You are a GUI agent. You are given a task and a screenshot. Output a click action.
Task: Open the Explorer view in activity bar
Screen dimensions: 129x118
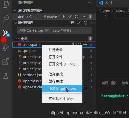coord(6,4)
